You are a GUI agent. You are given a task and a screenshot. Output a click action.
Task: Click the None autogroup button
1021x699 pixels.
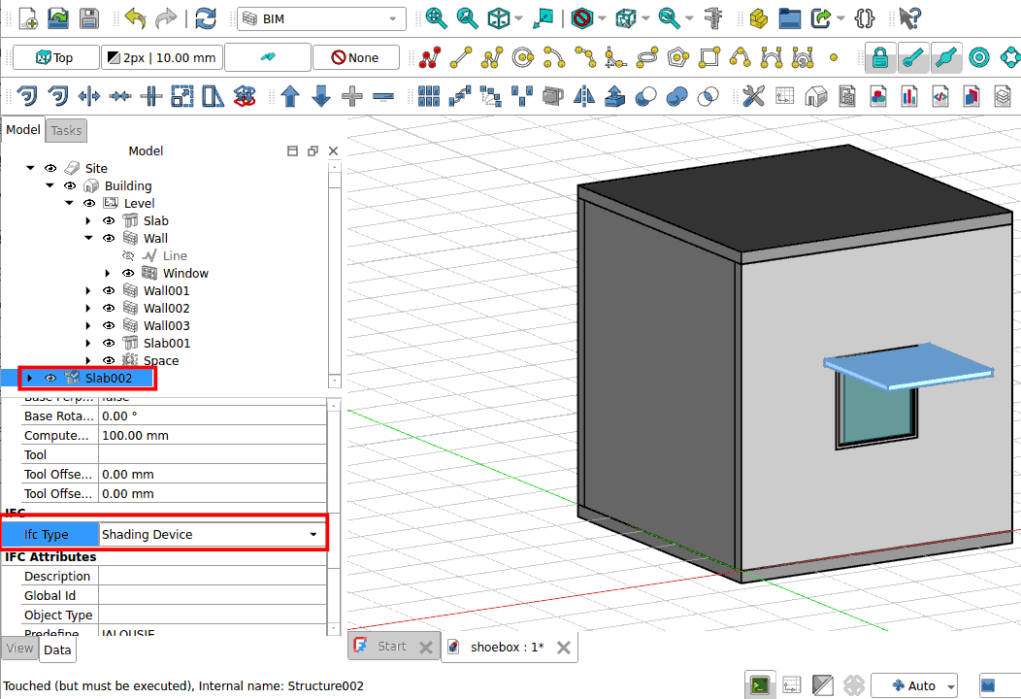(355, 58)
